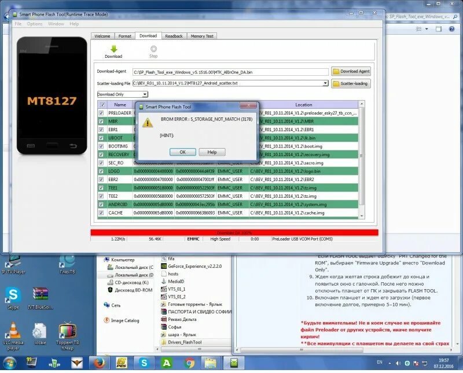Open Firefox from the taskbar
The height and width of the screenshot is (373, 463).
click(x=100, y=363)
